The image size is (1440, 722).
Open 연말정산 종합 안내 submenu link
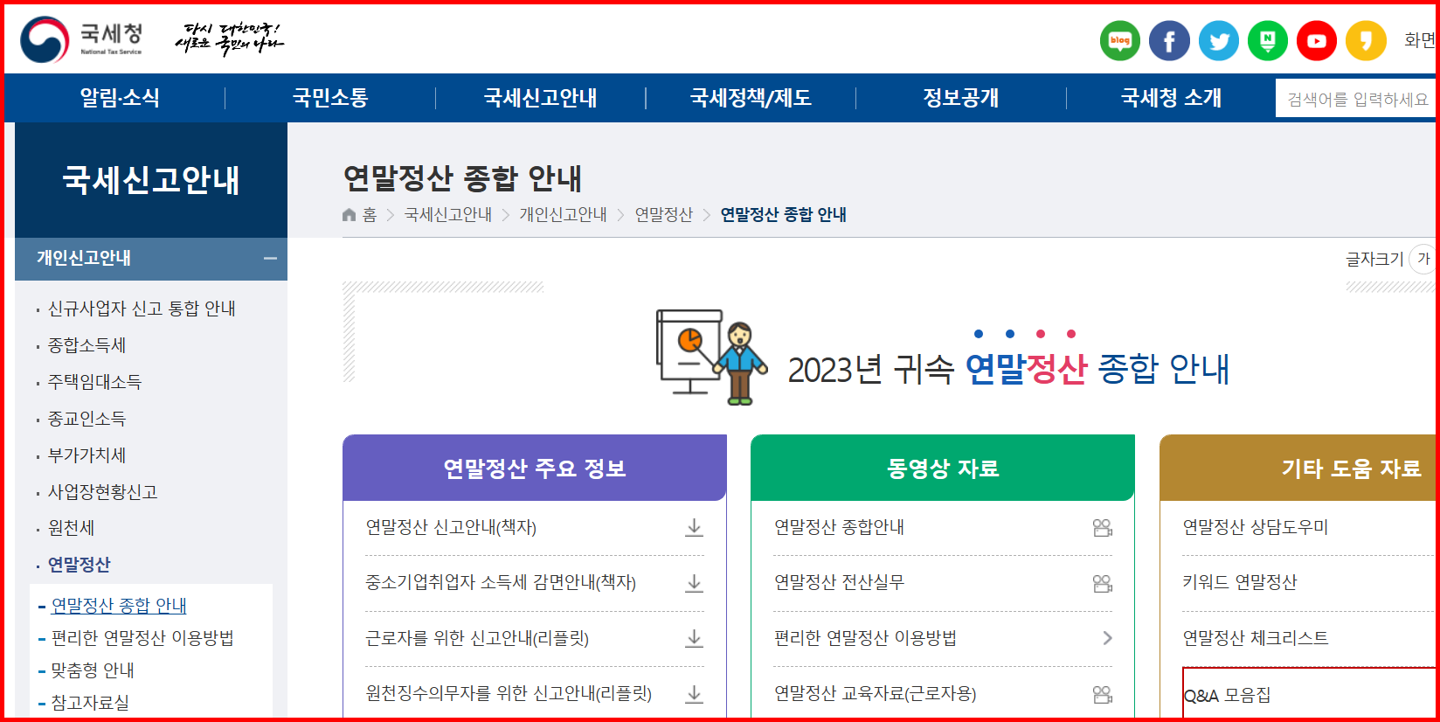click(x=119, y=605)
